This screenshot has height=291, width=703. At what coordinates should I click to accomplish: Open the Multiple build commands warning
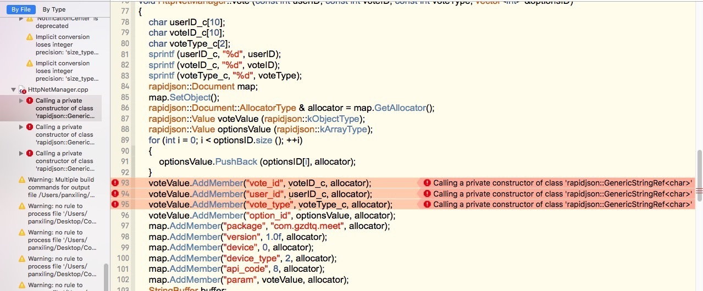(61, 187)
